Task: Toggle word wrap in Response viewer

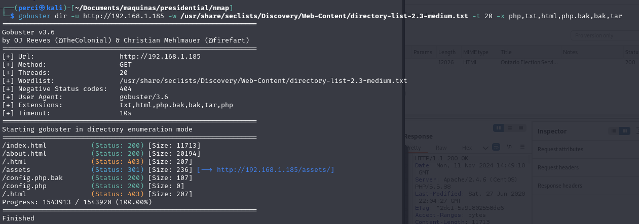Action: click(x=497, y=147)
